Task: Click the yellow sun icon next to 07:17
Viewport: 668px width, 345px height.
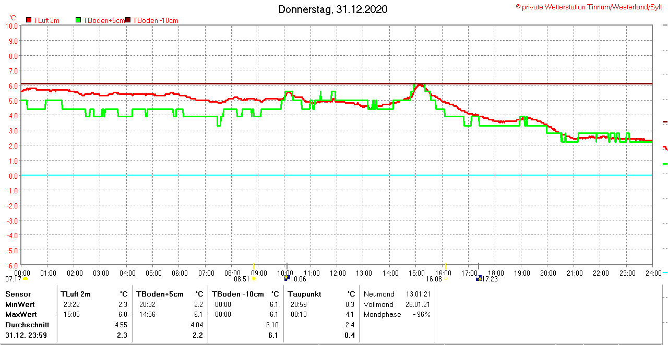Action: 25,278
